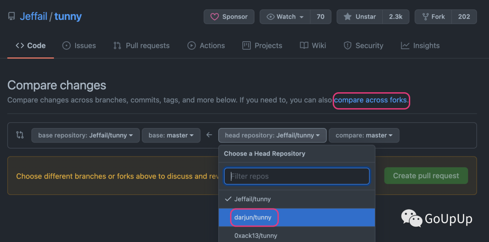Click the Watch button
Screen dimensions: 489x242
[285, 17]
